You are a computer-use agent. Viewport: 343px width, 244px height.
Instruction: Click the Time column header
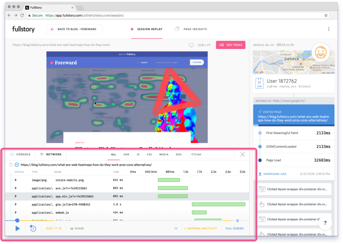point(116,172)
